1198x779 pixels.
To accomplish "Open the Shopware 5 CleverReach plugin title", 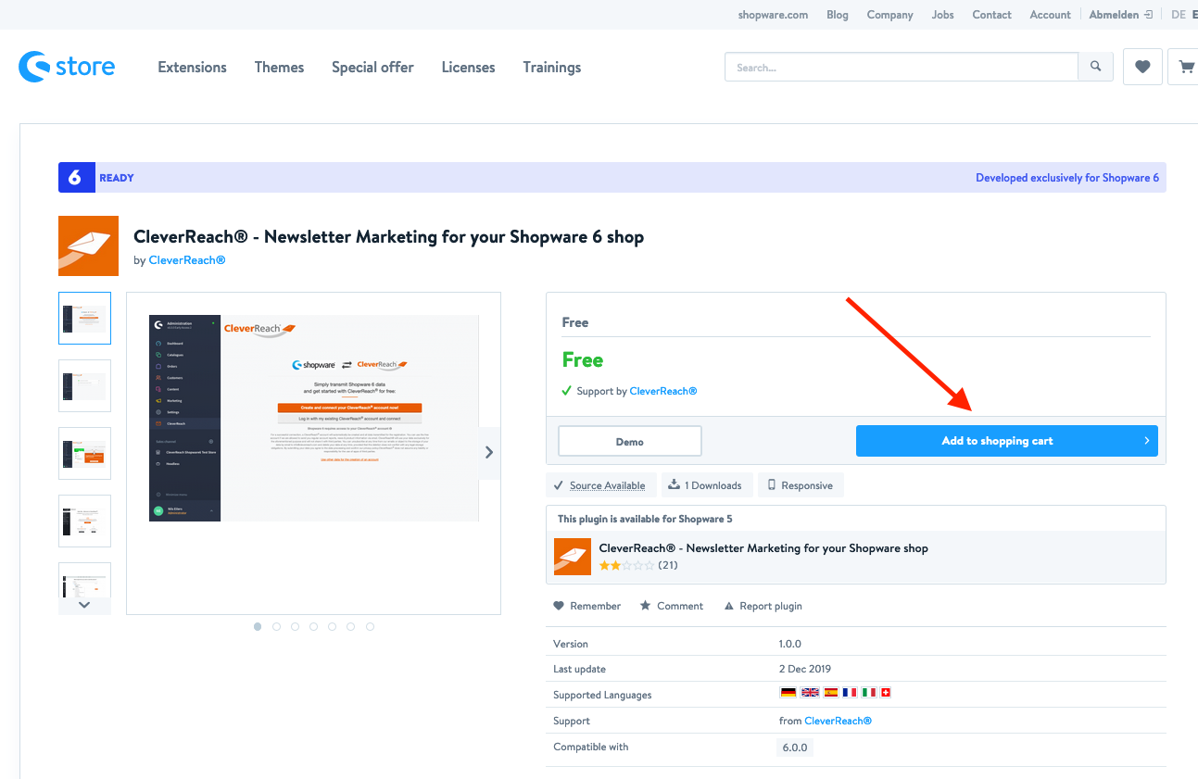I will [x=763, y=548].
